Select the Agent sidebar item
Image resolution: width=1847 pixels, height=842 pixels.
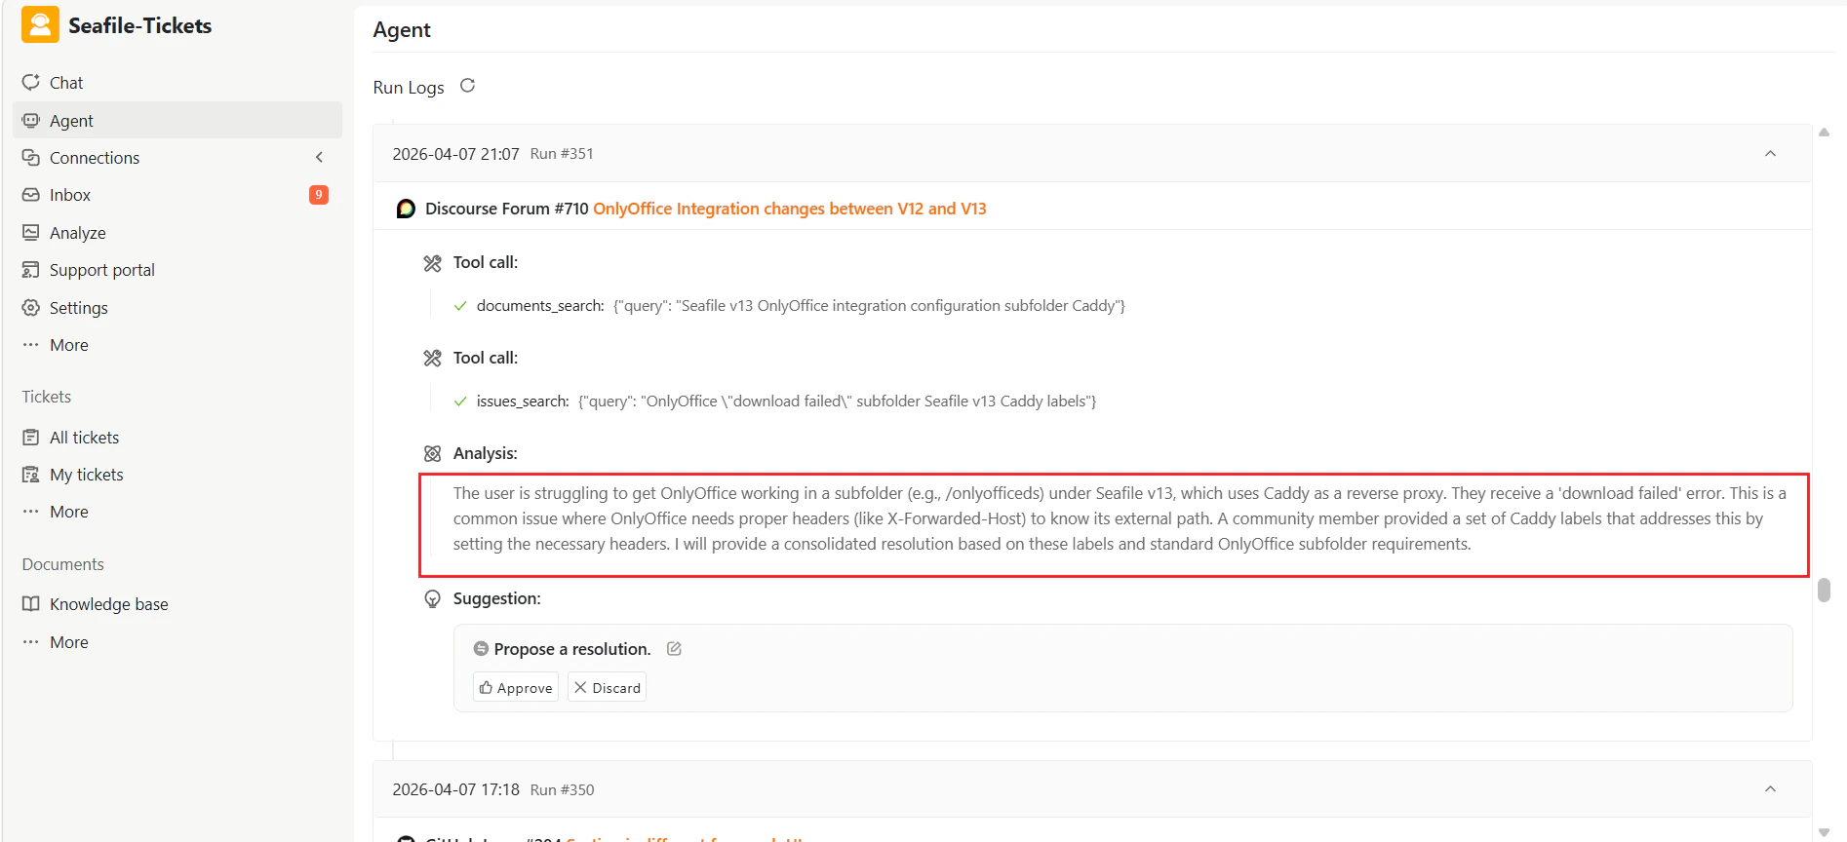click(x=177, y=120)
